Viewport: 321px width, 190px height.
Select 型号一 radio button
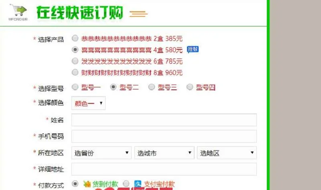click(x=75, y=87)
